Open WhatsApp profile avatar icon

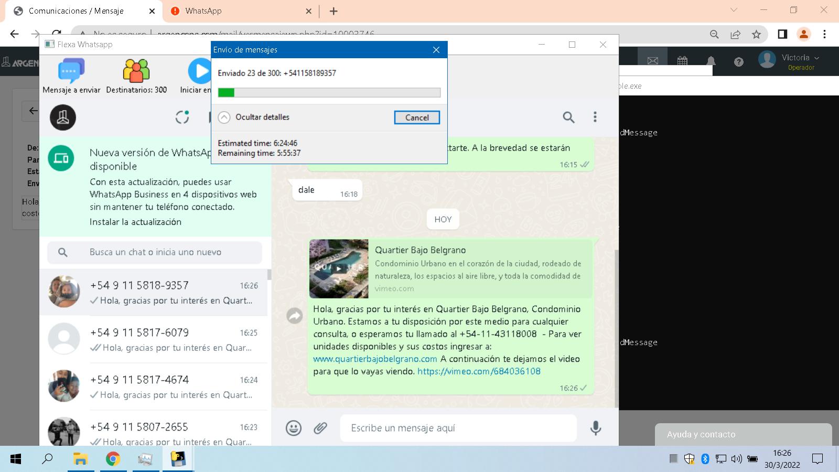[63, 117]
